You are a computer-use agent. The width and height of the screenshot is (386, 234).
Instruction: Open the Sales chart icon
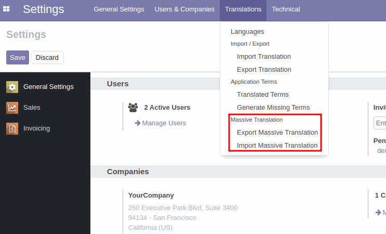(12, 108)
